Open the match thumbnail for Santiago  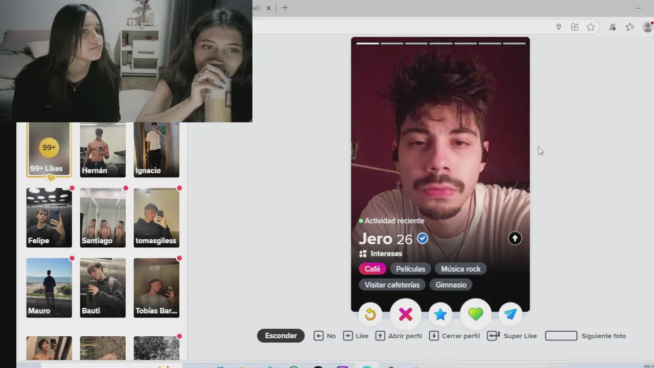103,218
